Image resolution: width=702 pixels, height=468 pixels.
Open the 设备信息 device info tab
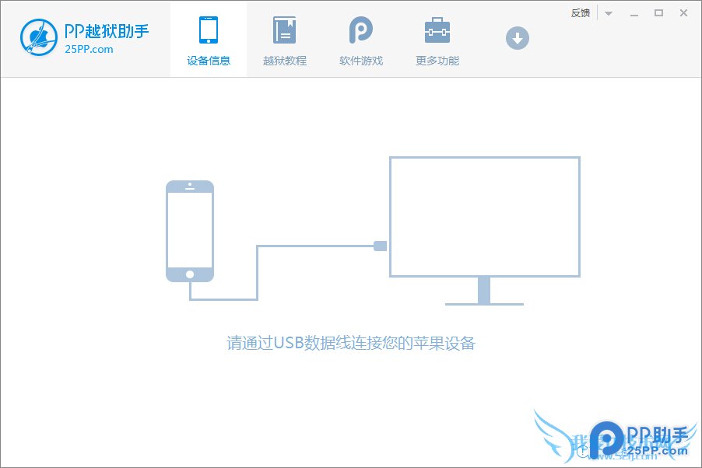[x=209, y=40]
